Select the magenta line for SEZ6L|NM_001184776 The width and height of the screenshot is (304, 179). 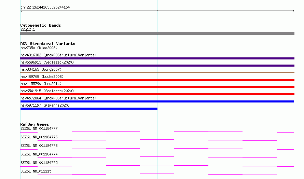click(x=157, y=140)
